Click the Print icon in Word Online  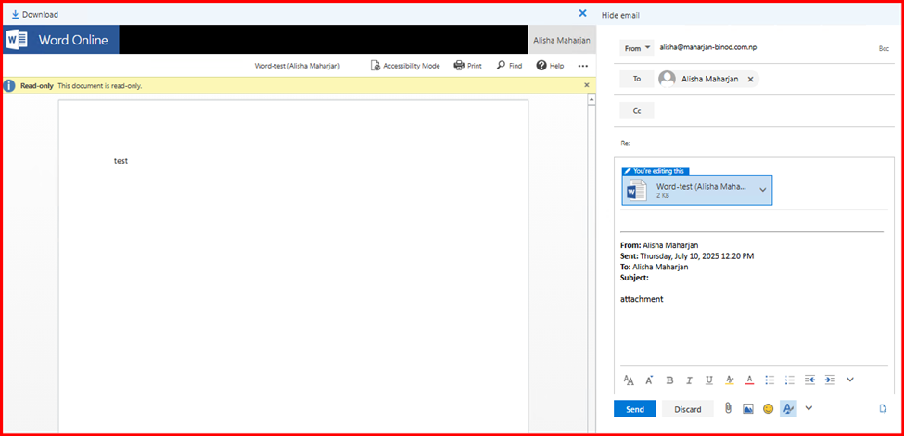click(x=467, y=66)
